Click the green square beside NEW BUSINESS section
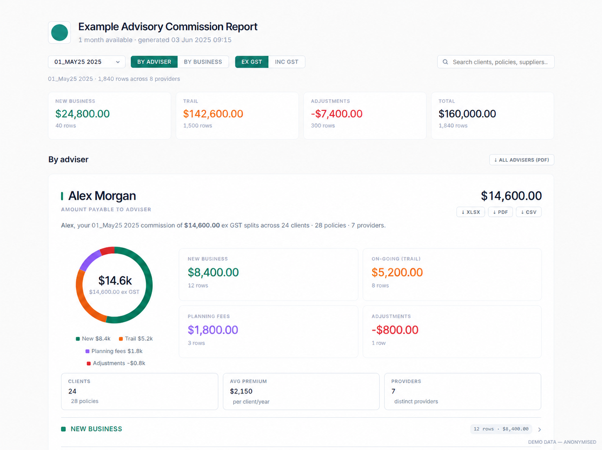 click(x=63, y=429)
